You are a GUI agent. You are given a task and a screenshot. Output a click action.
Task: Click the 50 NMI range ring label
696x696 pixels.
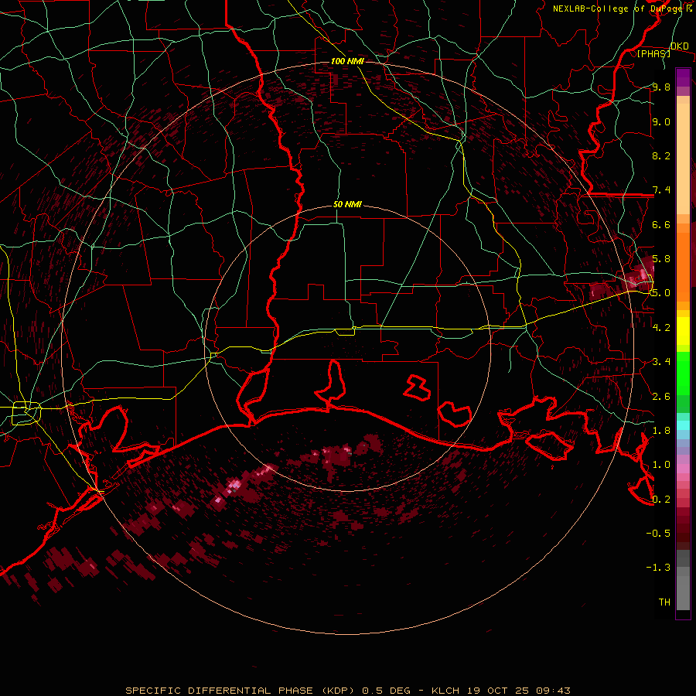click(347, 204)
